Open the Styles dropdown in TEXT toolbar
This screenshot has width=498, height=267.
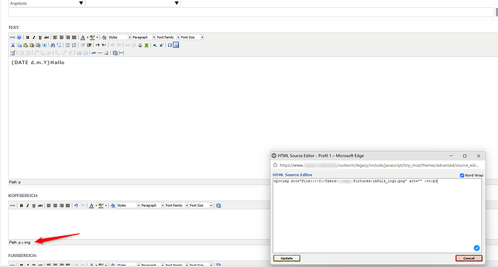tap(119, 37)
